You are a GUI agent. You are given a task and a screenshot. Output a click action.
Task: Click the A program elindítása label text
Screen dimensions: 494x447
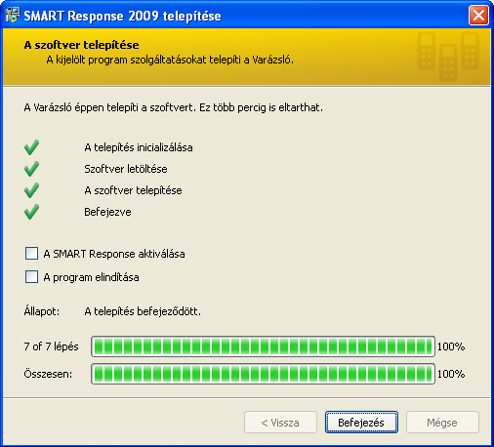coord(91,277)
